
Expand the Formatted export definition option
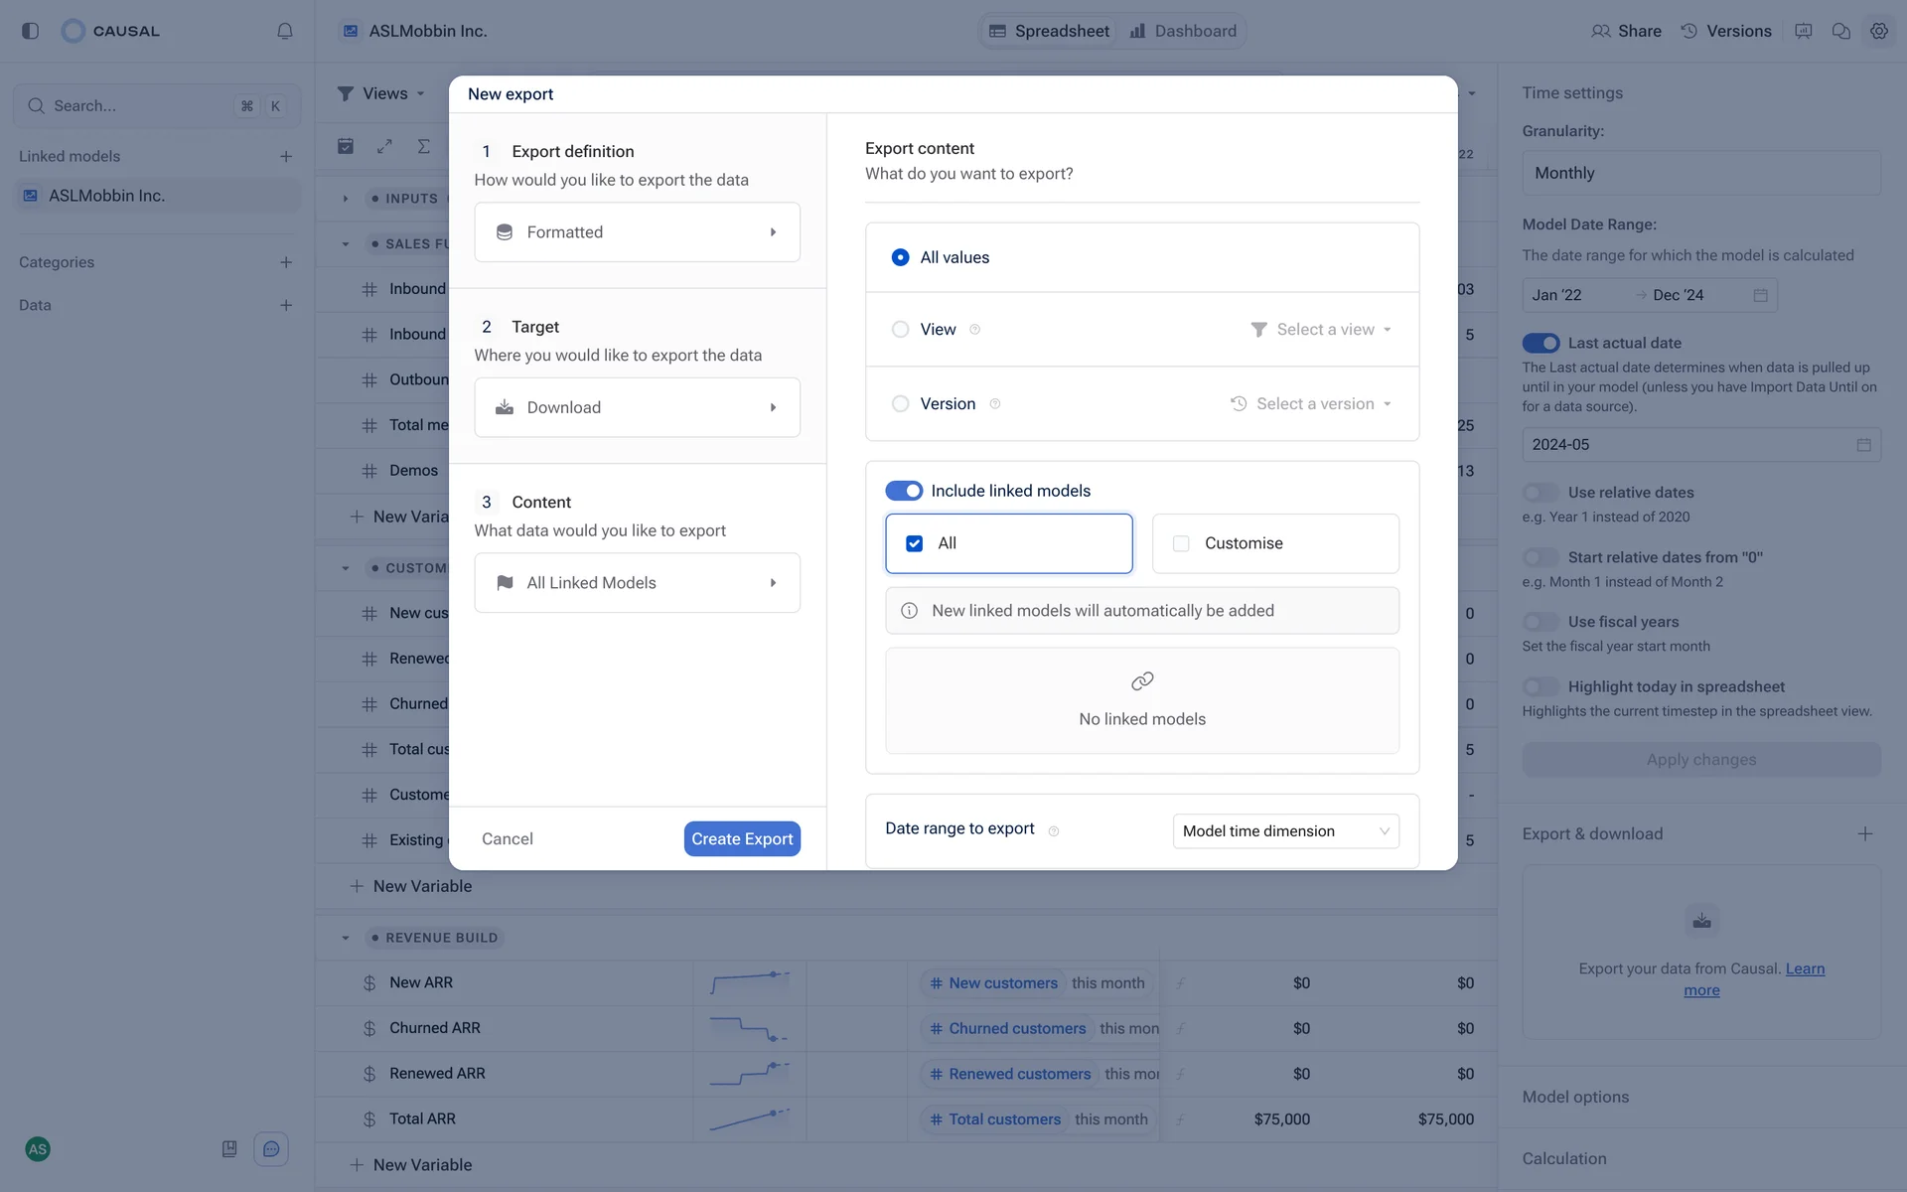[637, 232]
